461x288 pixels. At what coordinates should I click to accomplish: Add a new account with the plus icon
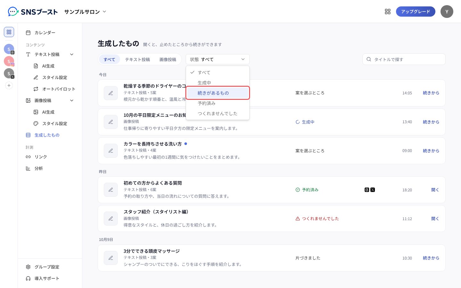point(9,85)
